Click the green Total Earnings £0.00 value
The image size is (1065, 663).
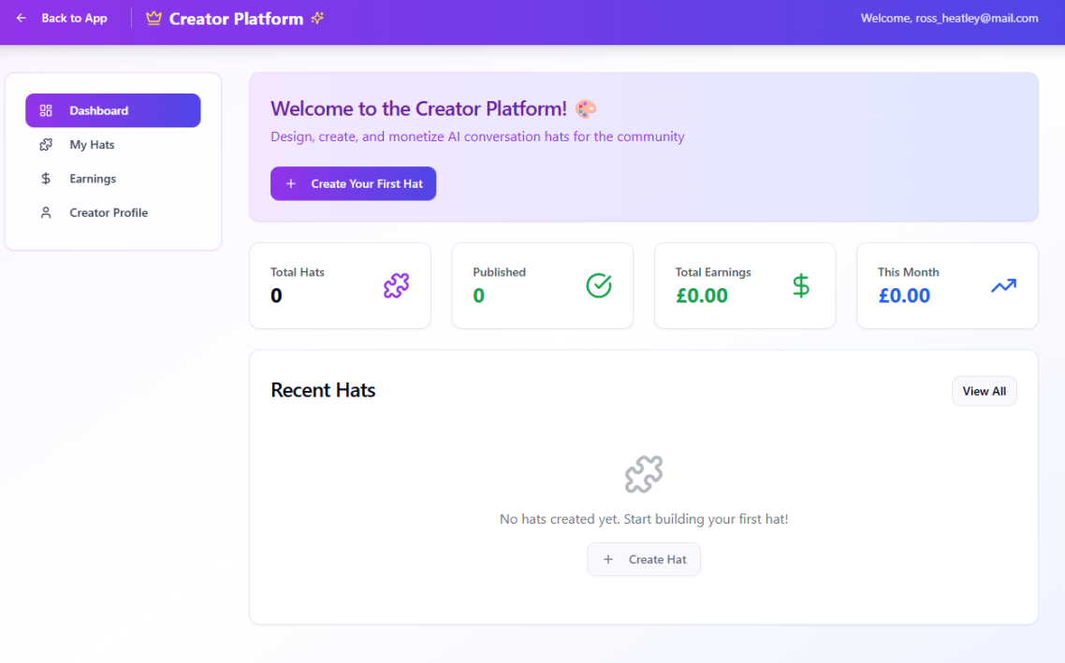pos(702,295)
